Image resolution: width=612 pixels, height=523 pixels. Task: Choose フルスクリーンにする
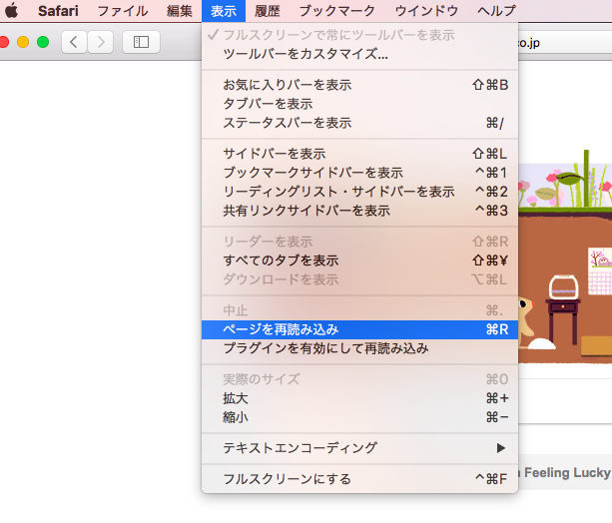click(x=359, y=478)
